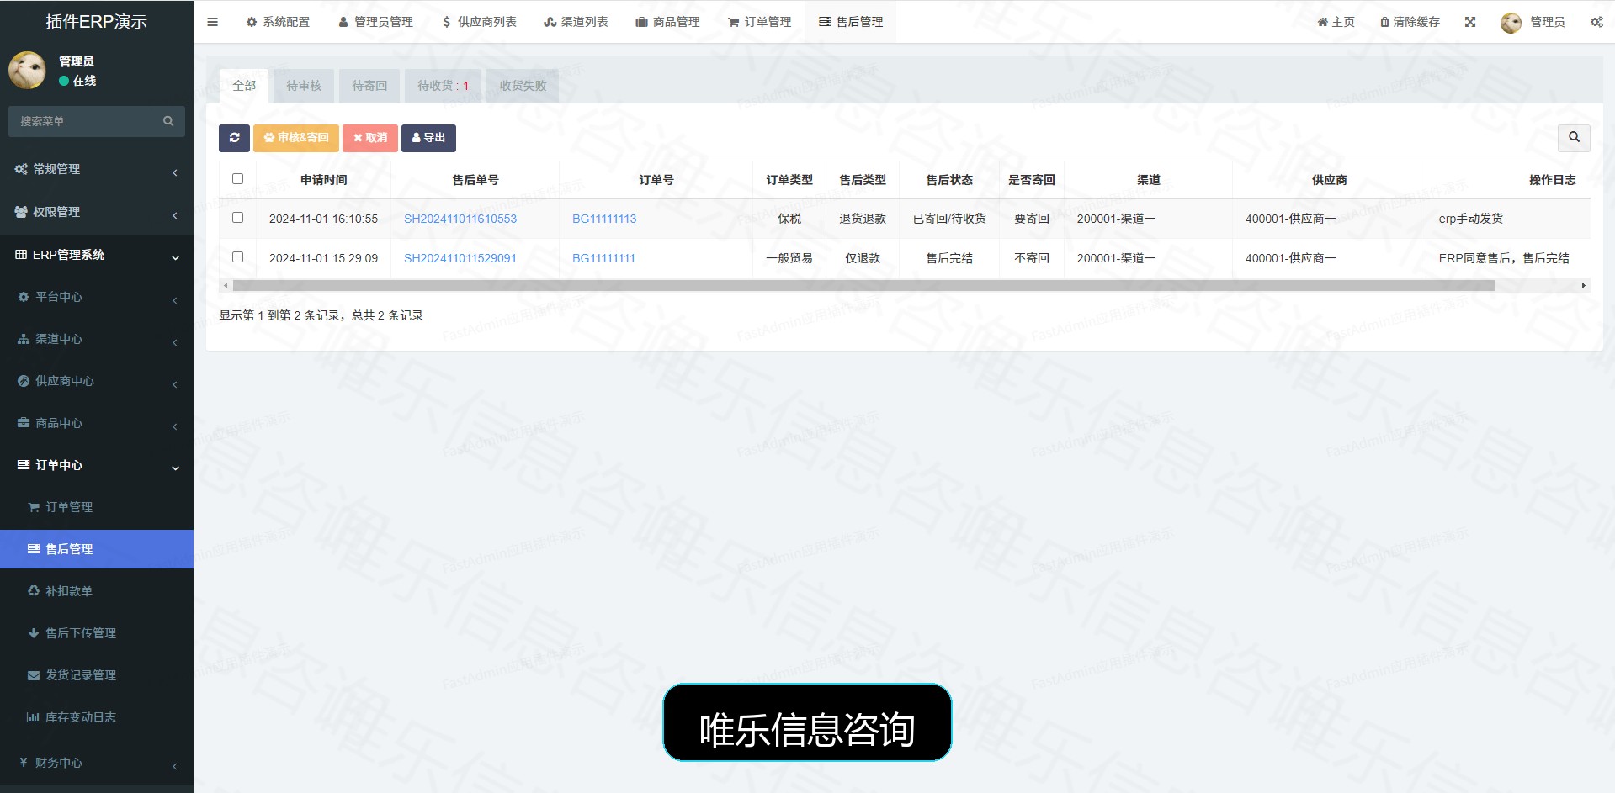The height and width of the screenshot is (793, 1615).
Task: Click the 审核&寄回 button
Action: [x=296, y=138]
